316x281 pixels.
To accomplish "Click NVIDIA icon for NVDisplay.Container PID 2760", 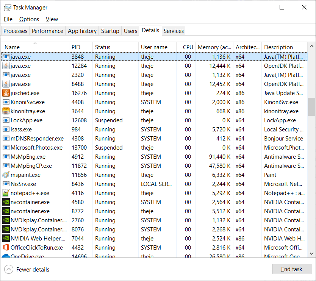I will [x=6, y=220].
